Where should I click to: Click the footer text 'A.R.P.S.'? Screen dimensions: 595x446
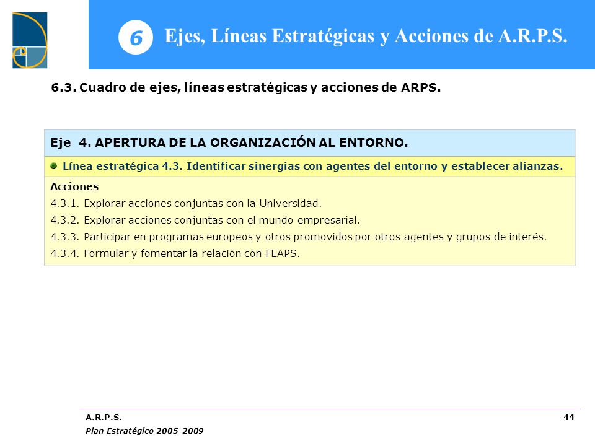pos(104,417)
